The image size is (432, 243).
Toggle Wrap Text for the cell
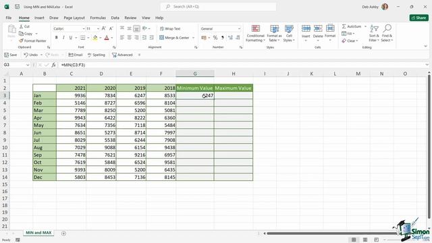coord(170,28)
